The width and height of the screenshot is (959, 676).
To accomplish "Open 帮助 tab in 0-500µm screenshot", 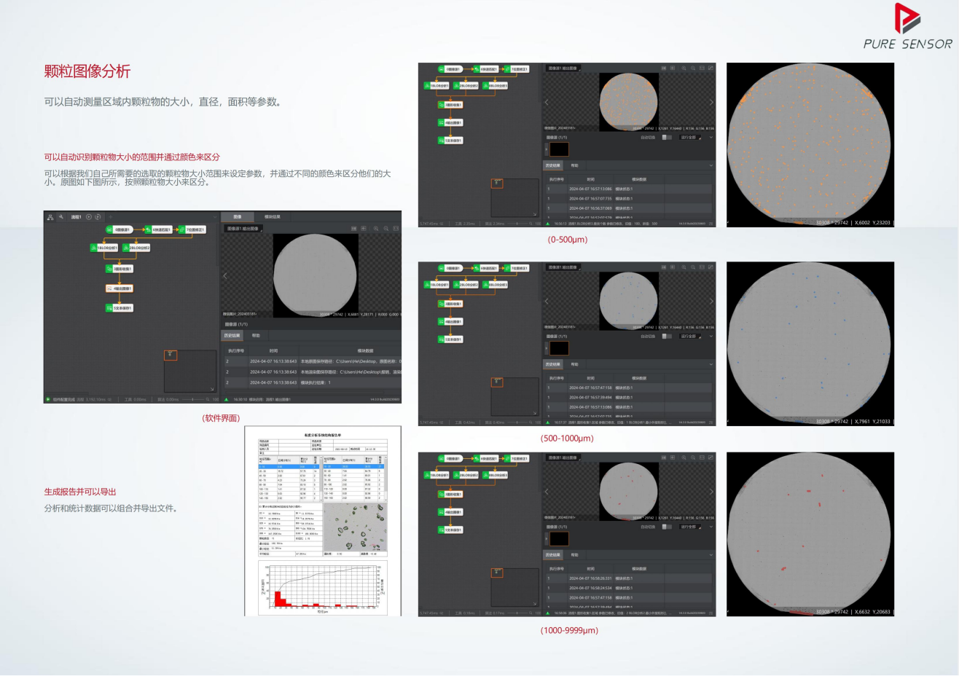I will (574, 165).
